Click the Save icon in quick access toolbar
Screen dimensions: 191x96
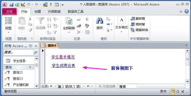point(11,5)
